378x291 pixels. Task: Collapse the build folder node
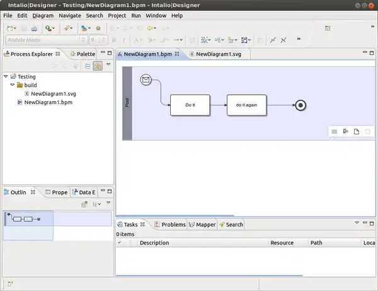click(12, 85)
